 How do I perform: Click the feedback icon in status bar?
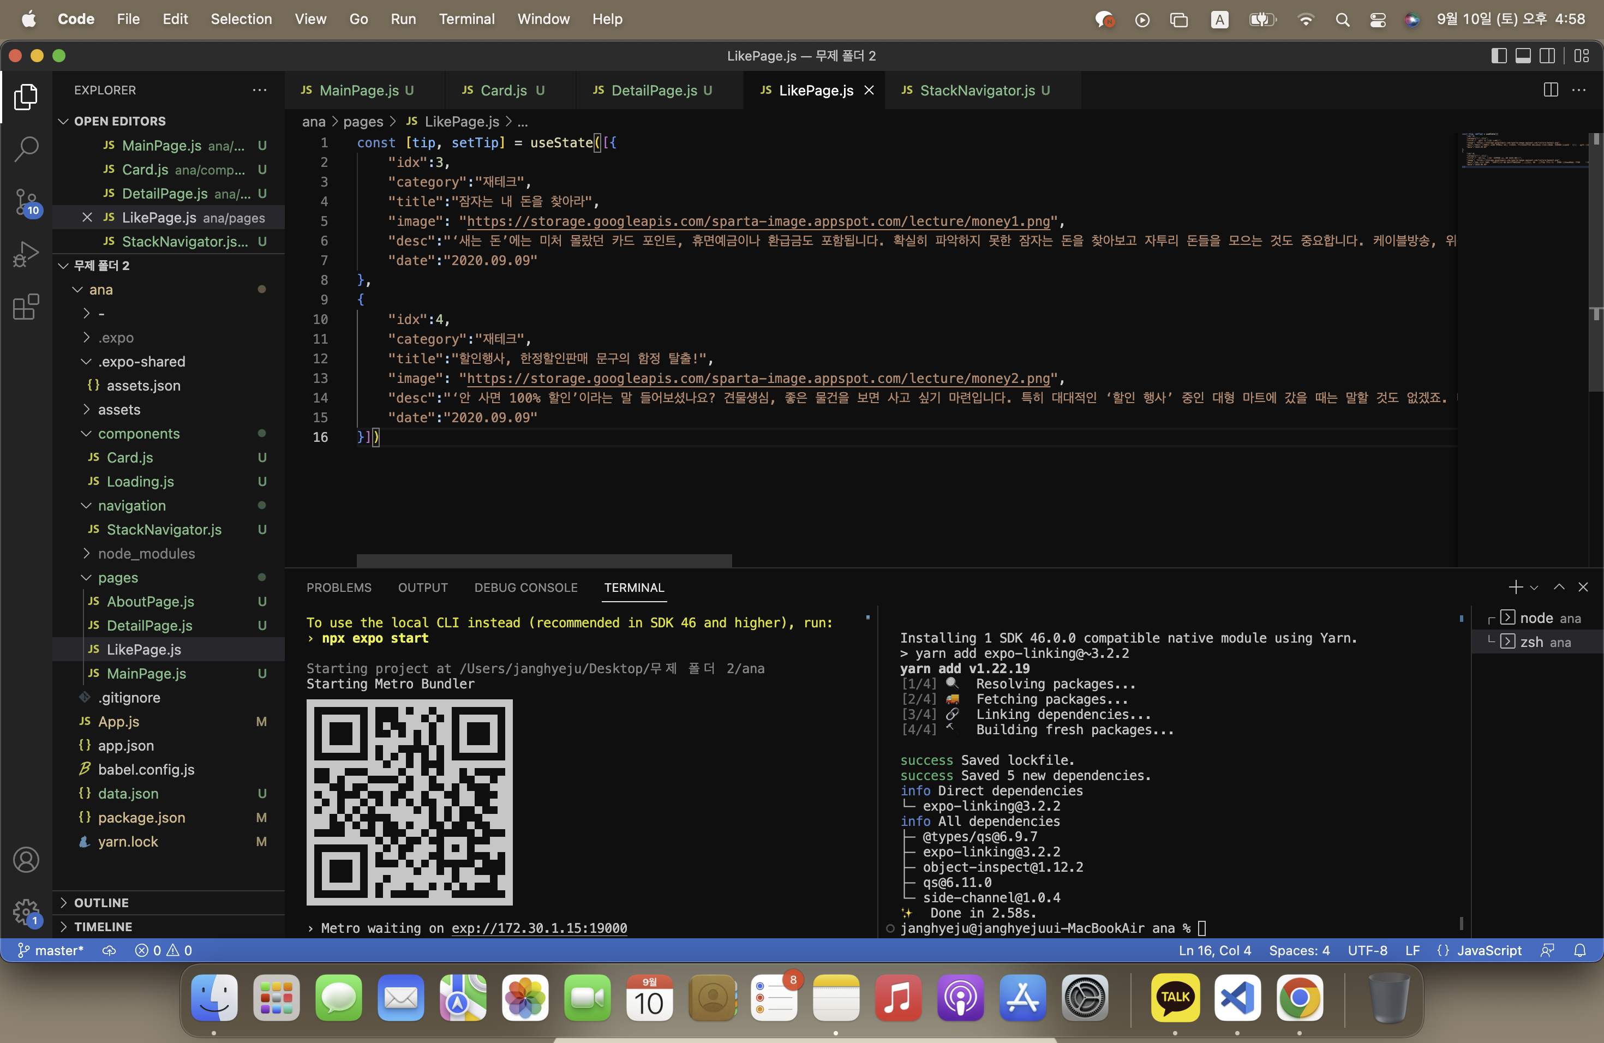pyautogui.click(x=1547, y=950)
